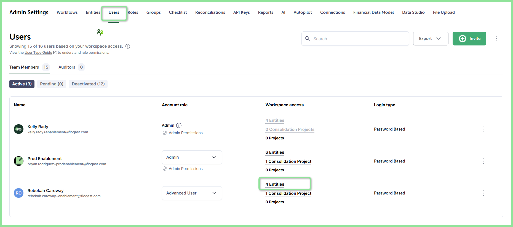513x227 pixels.
Task: Click the Name column header
Action: pos(20,105)
